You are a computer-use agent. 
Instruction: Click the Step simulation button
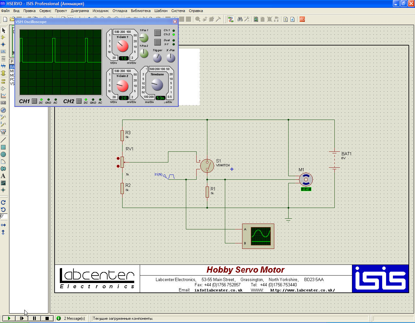point(22,318)
